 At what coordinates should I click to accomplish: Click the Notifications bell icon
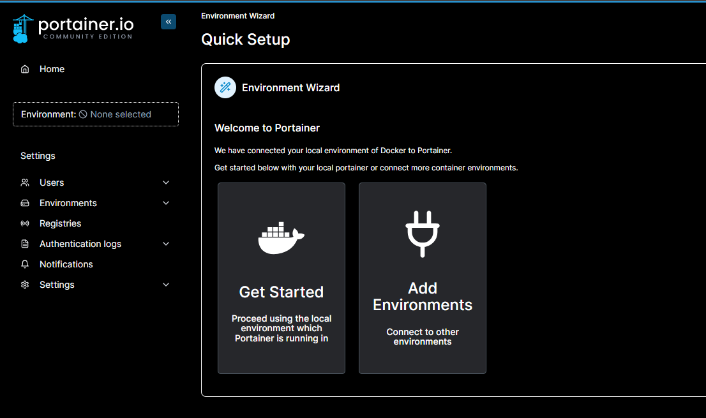point(25,264)
